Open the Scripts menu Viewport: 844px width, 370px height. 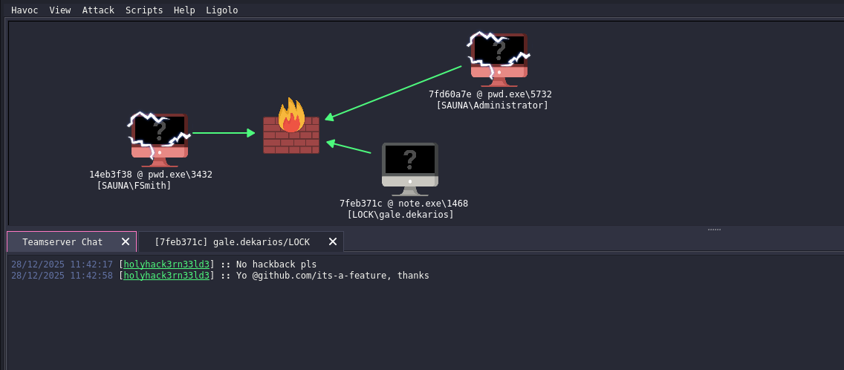click(143, 10)
